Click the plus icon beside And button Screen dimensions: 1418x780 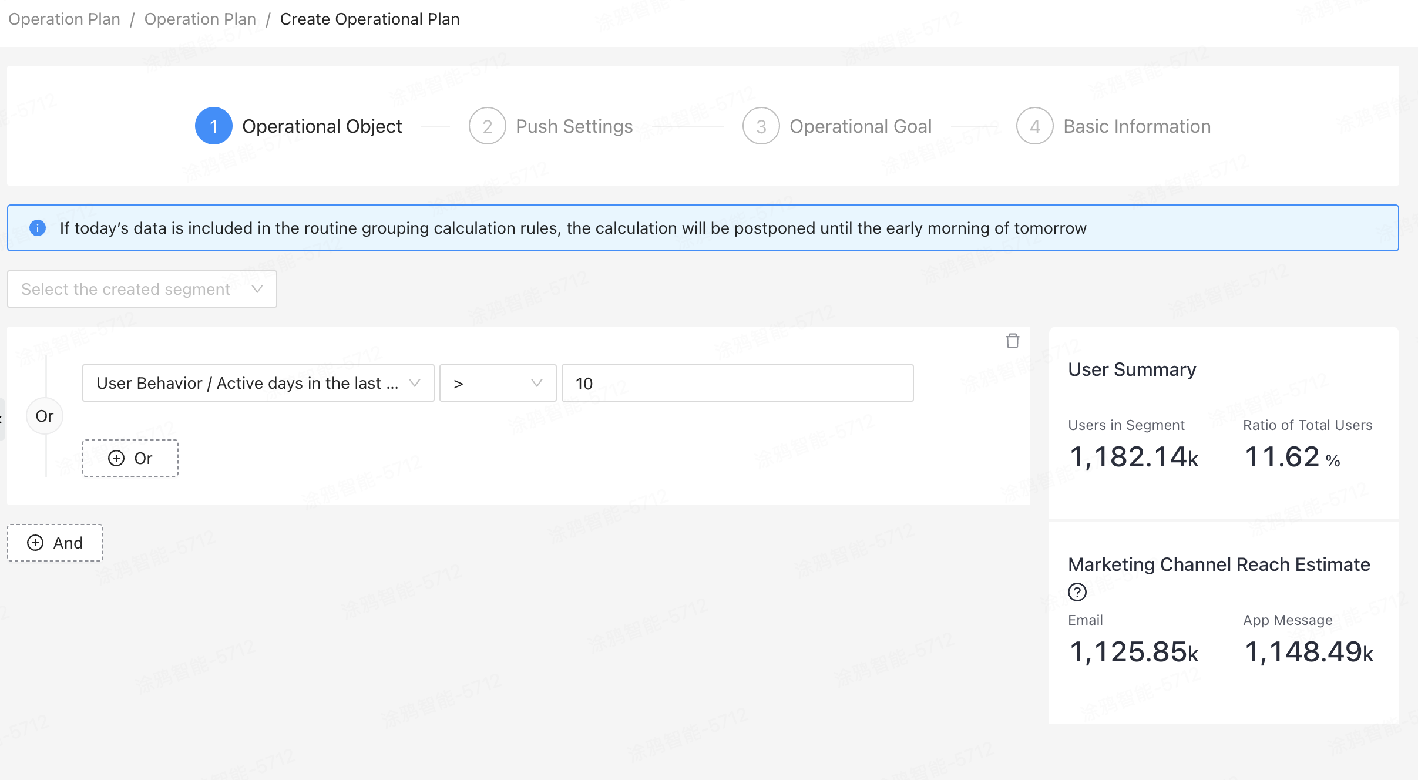coord(35,543)
